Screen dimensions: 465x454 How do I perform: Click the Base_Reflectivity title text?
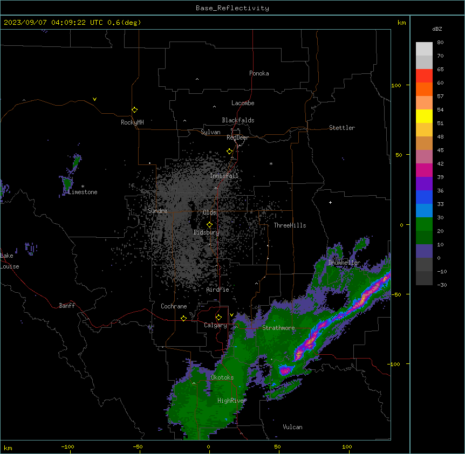[232, 8]
